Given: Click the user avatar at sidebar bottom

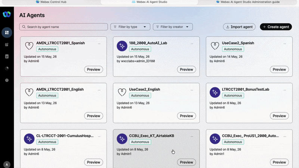Looking at the screenshot, I should tap(7, 165).
